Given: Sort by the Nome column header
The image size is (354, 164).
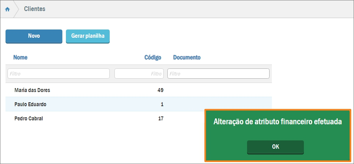Looking at the screenshot, I should 20,57.
